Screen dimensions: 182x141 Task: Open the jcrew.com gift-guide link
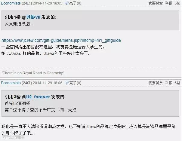click(x=61, y=40)
